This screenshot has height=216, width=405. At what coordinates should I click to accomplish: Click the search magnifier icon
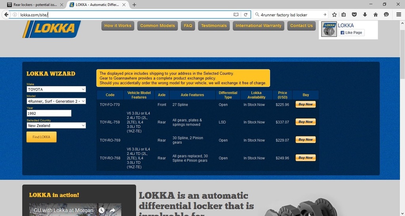(x=257, y=15)
